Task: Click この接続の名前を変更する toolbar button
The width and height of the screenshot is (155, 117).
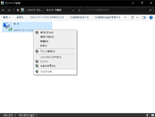Action: pos(107,17)
